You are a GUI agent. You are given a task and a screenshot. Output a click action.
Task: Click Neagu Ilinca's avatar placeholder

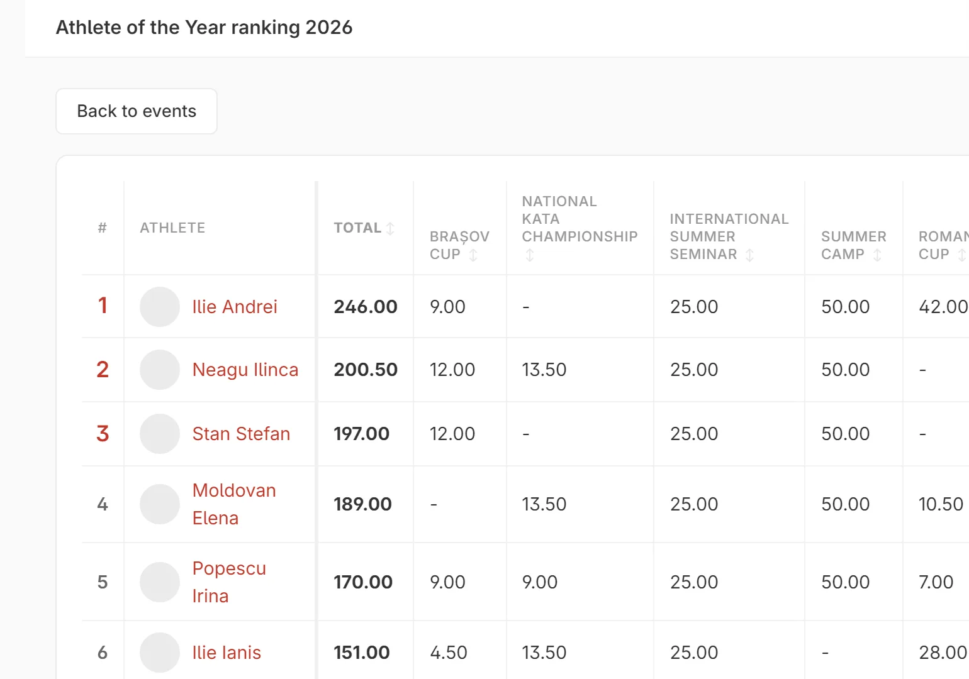point(160,370)
